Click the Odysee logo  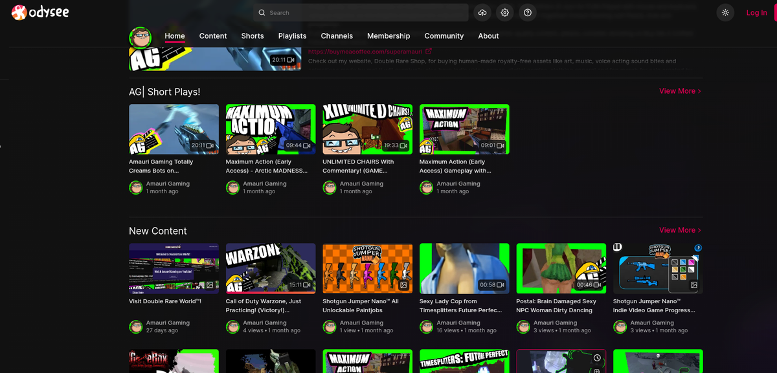click(x=39, y=12)
